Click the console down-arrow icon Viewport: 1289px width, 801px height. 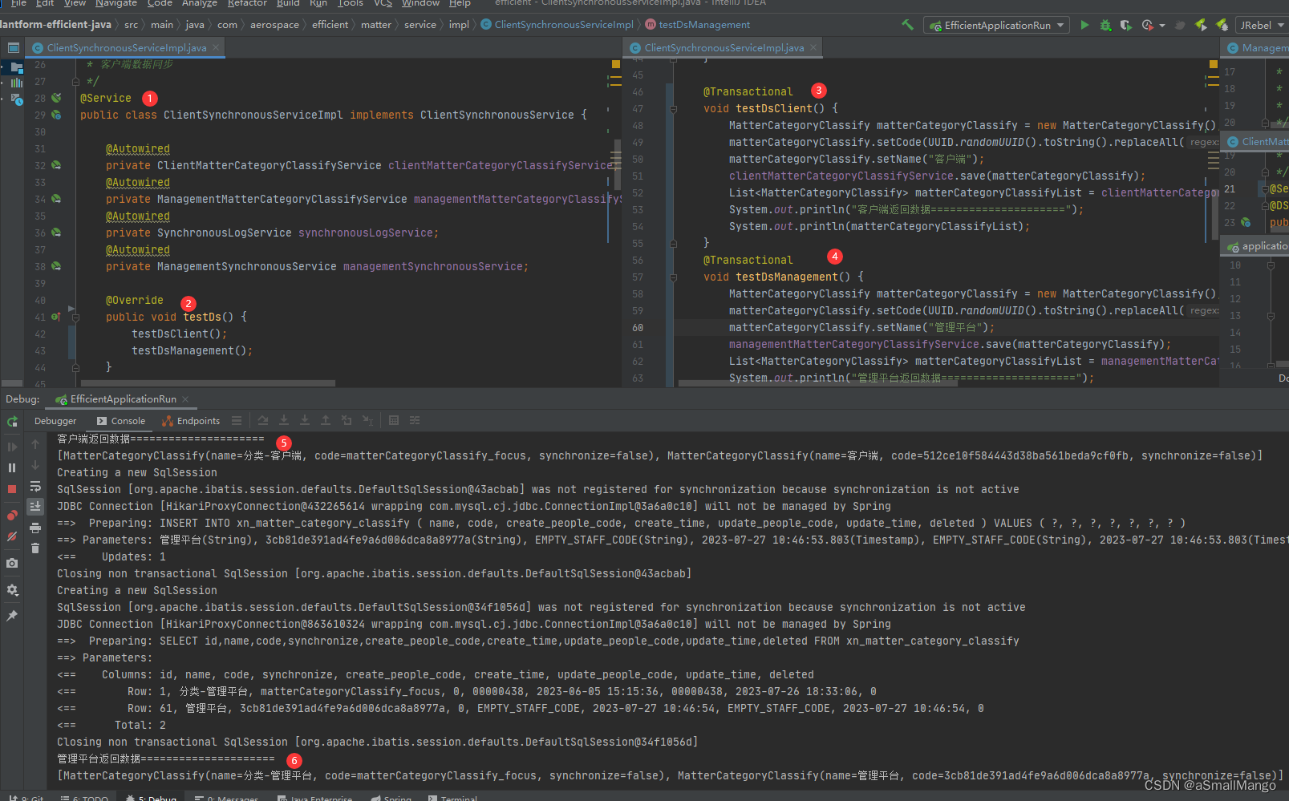tap(35, 465)
